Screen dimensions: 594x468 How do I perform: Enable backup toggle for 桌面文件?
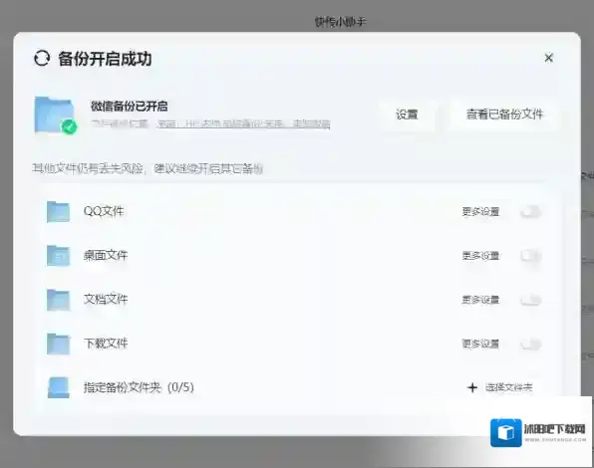(531, 256)
